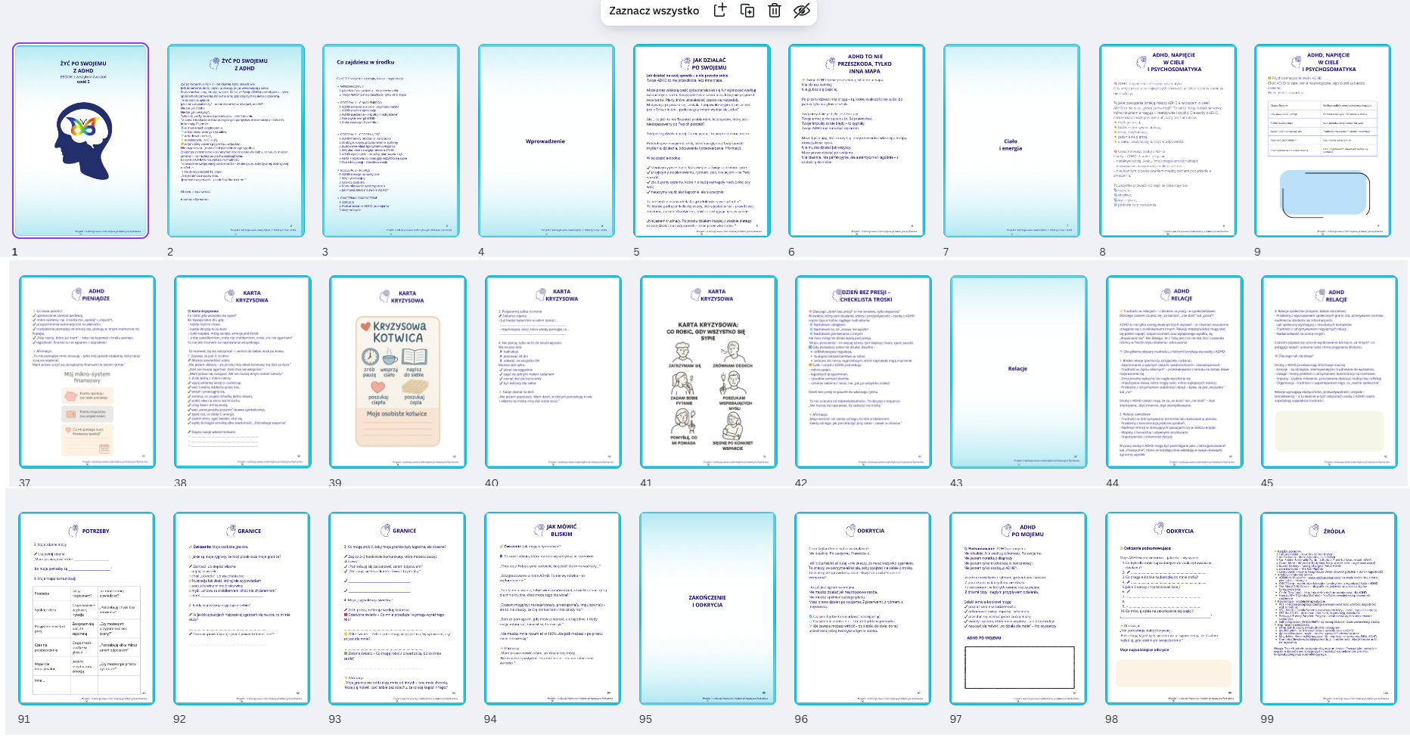The height and width of the screenshot is (750, 1410).
Task: Click the trash delete page icon
Action: coord(775,11)
